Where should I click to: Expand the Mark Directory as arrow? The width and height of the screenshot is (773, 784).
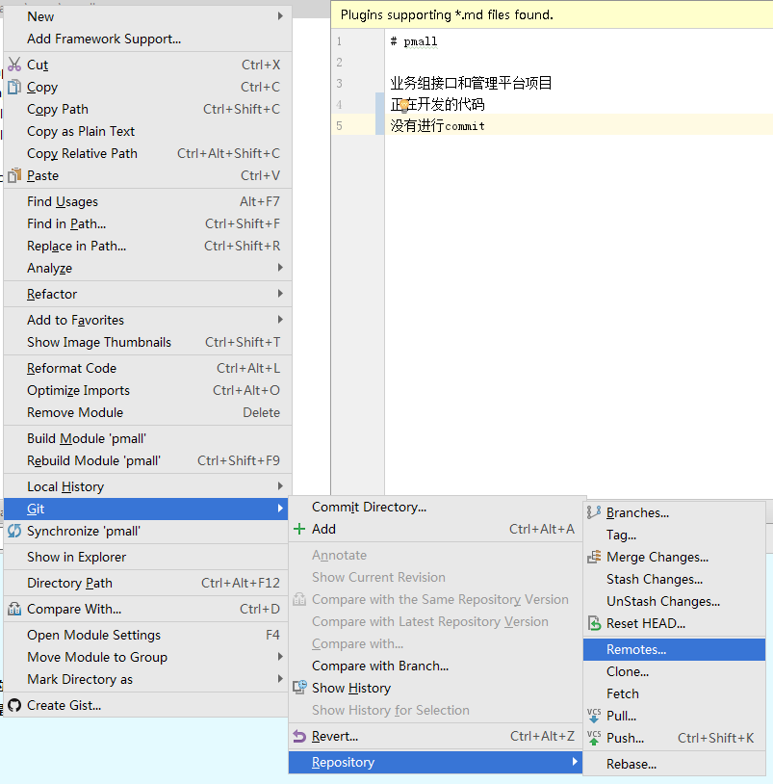[280, 678]
